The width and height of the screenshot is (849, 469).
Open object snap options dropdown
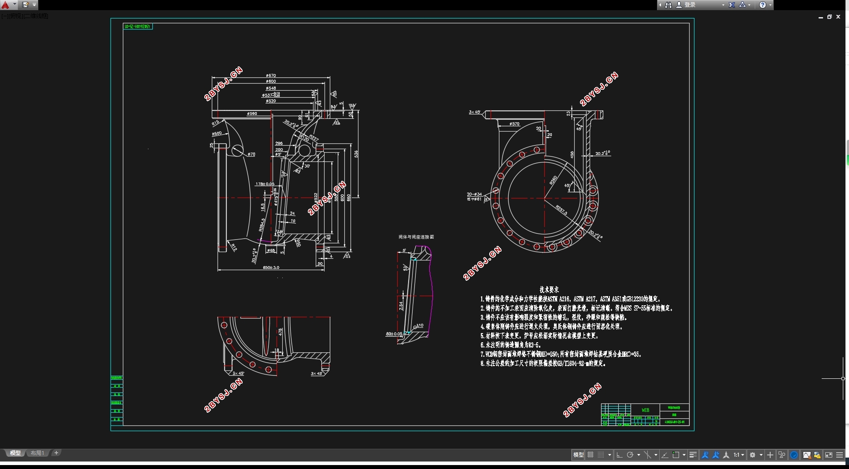coord(684,455)
